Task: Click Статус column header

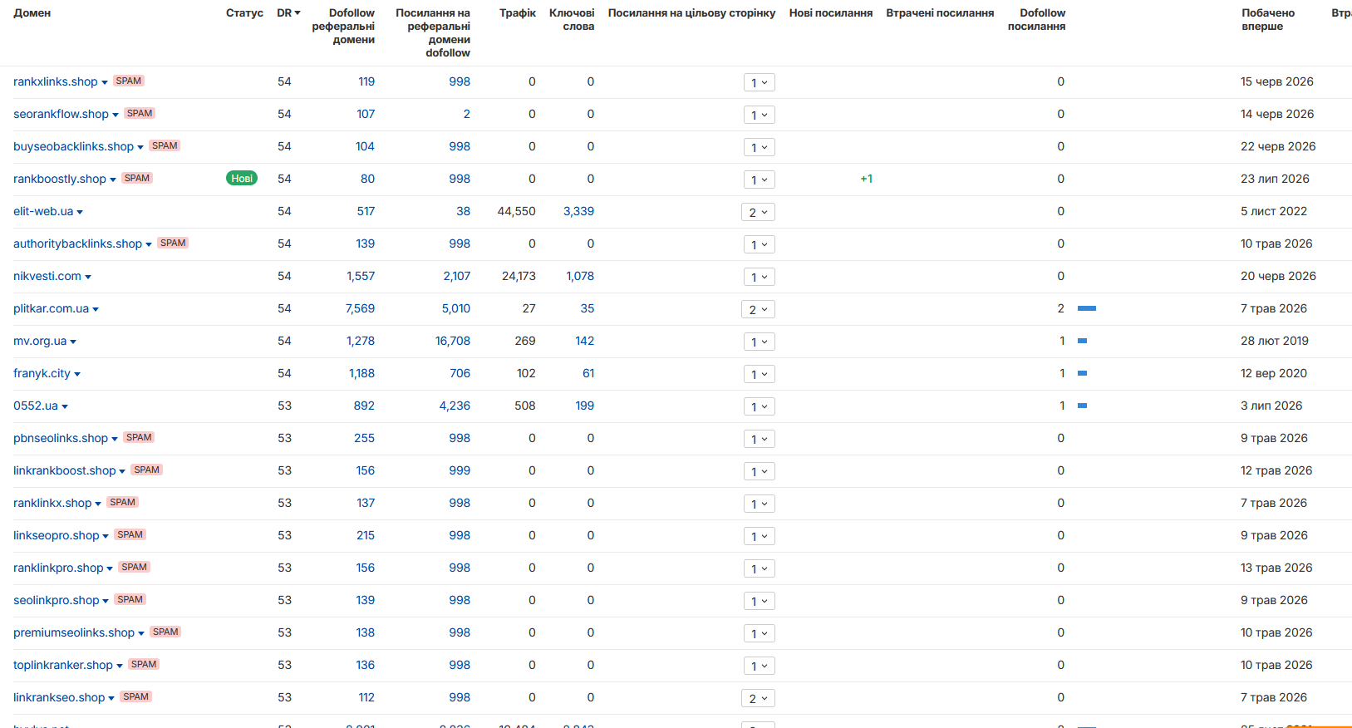Action: click(244, 12)
